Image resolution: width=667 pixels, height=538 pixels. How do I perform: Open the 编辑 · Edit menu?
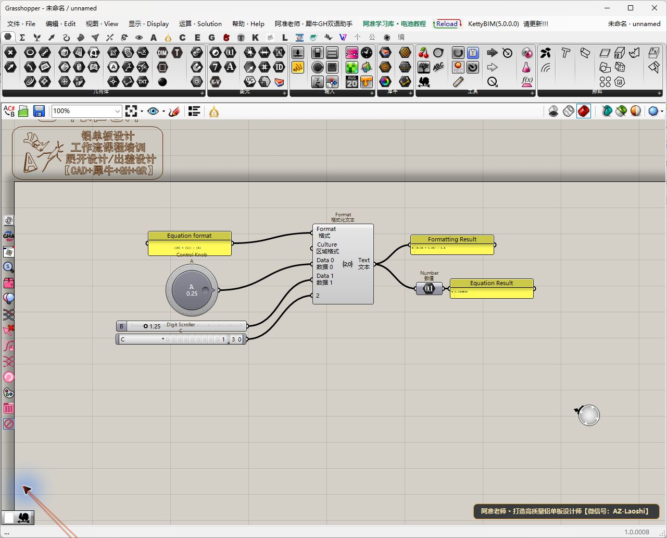tap(60, 23)
